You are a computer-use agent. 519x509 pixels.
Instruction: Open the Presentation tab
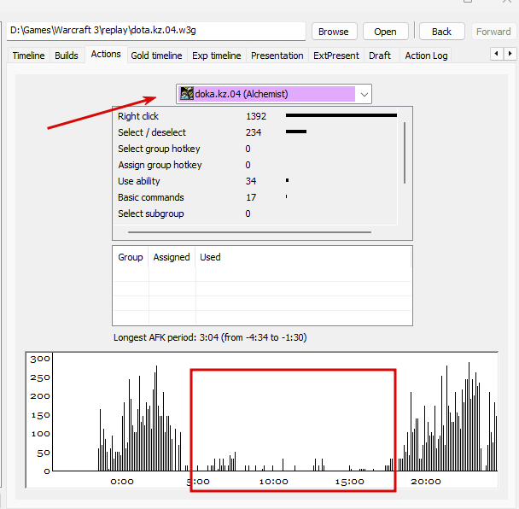coord(277,56)
